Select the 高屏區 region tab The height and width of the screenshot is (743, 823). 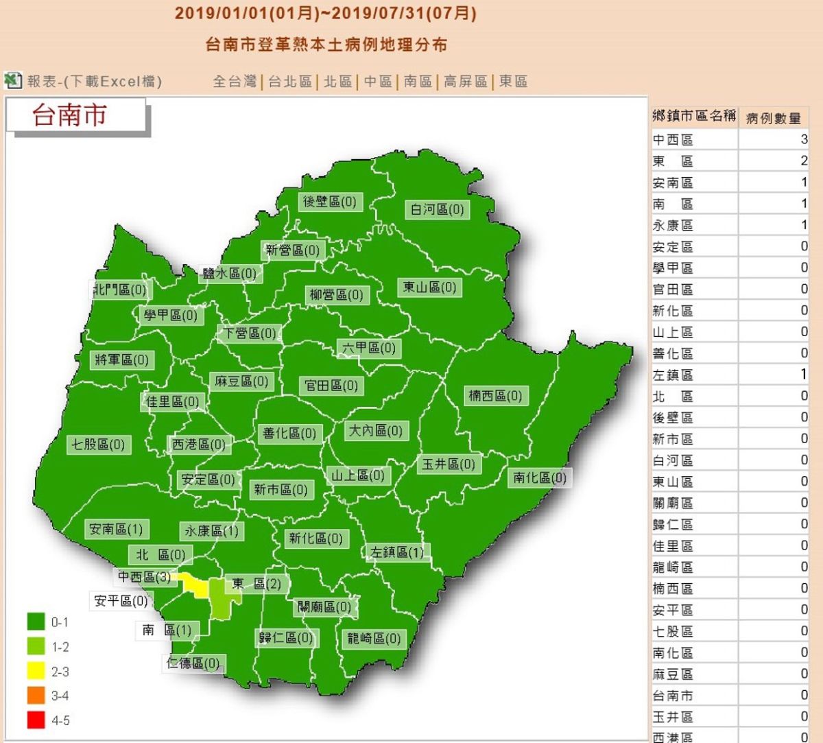465,81
